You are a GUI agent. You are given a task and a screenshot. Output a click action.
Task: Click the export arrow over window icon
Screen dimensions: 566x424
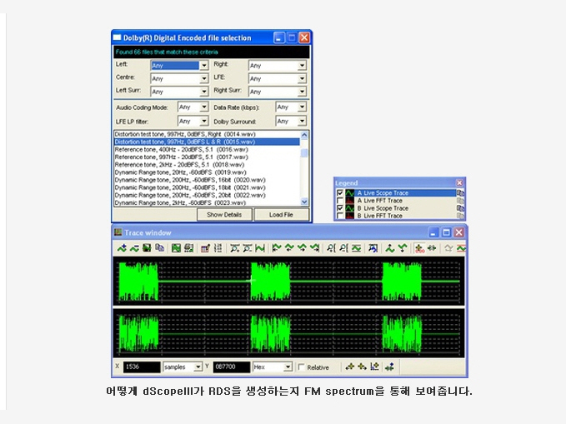coord(373,248)
